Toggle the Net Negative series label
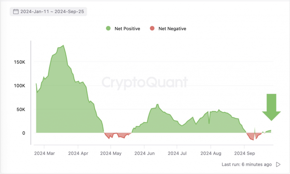 tap(172, 28)
